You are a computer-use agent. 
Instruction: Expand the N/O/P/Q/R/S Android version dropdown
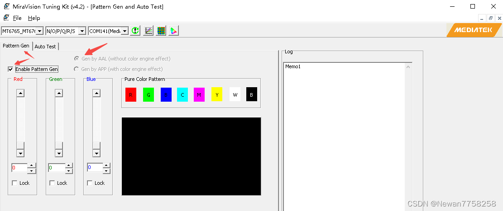click(82, 31)
